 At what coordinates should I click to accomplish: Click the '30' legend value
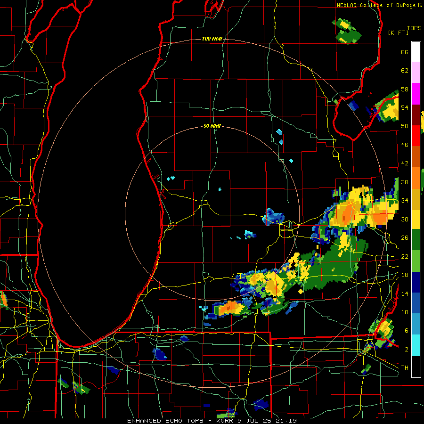405,219
